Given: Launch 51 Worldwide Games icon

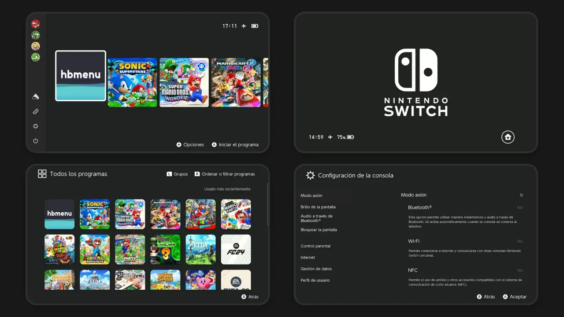Looking at the screenshot, I should [130, 280].
